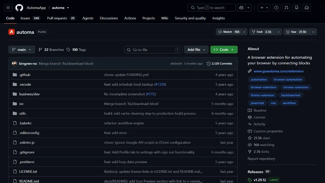Open Copilot chat icon
This screenshot has height=183, width=325.
point(241,8)
